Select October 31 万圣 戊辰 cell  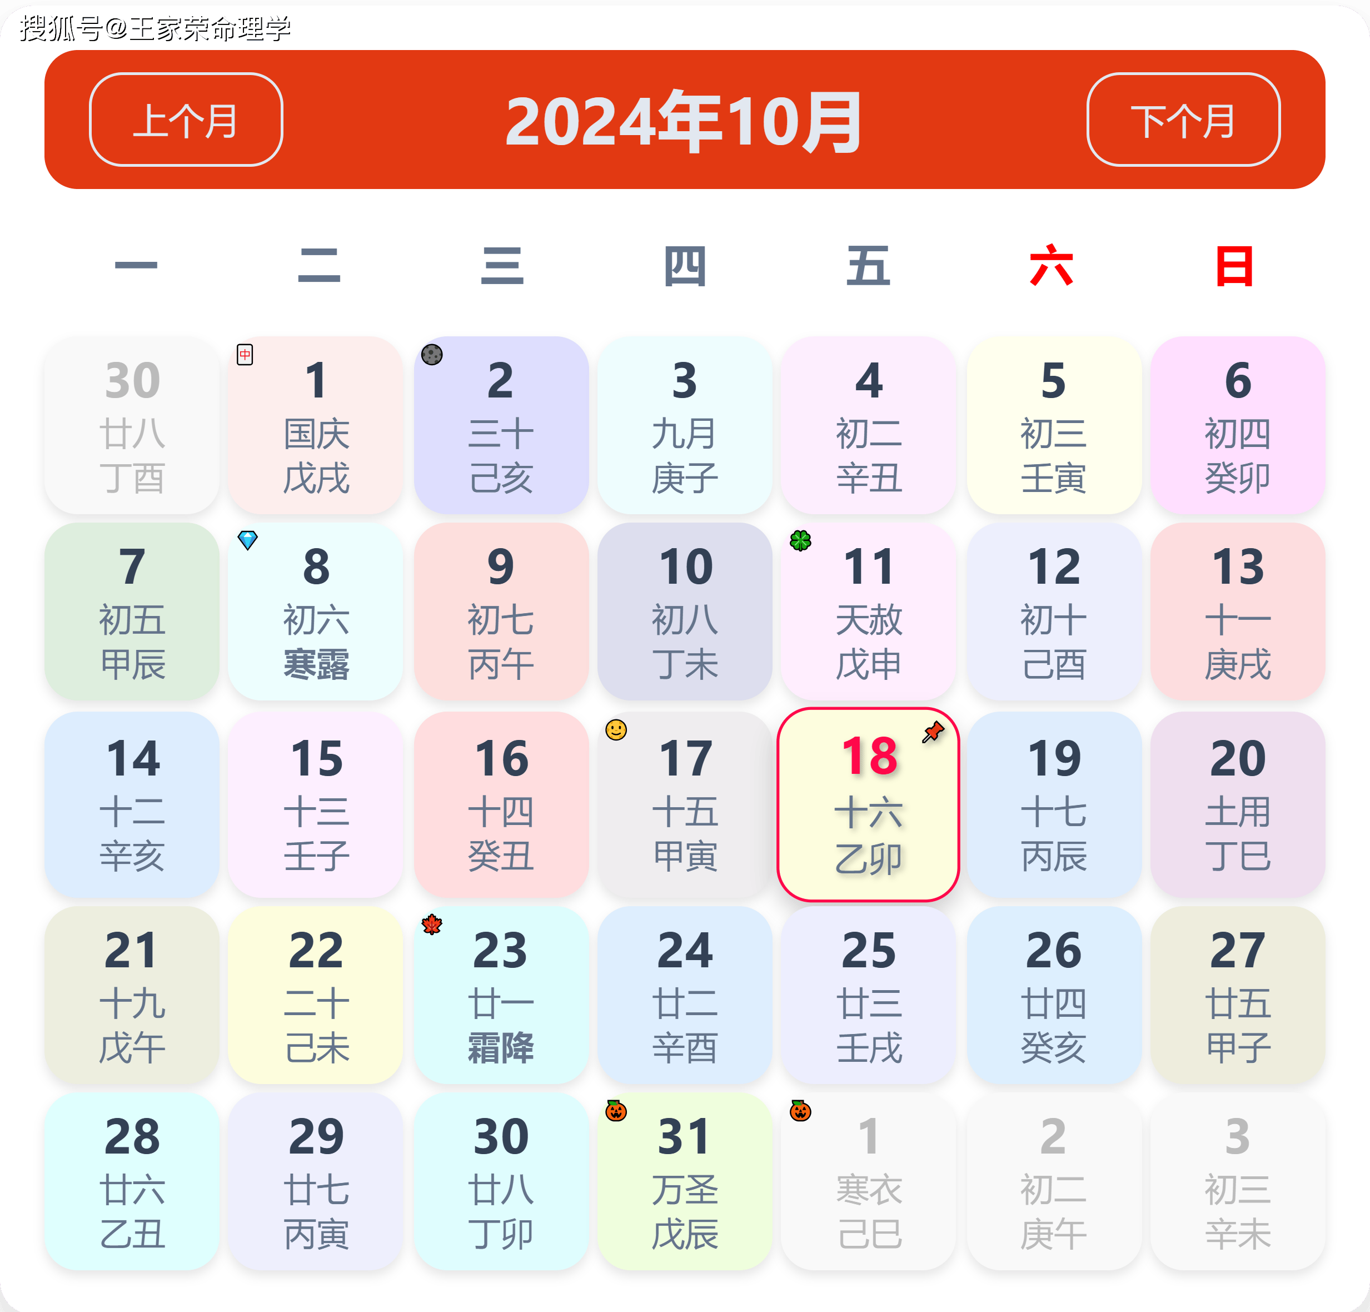click(685, 1181)
